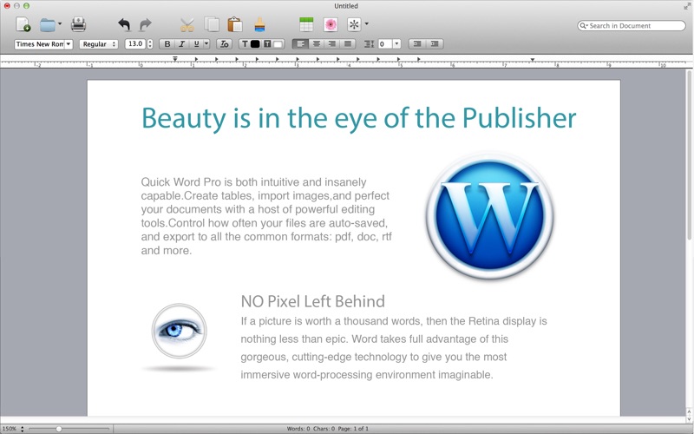694x434 pixels.
Task: Toggle italic formatting
Action: coord(181,43)
